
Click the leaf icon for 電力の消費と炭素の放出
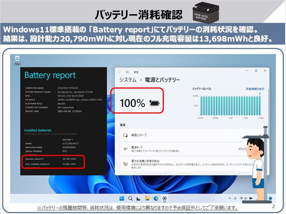point(125,164)
